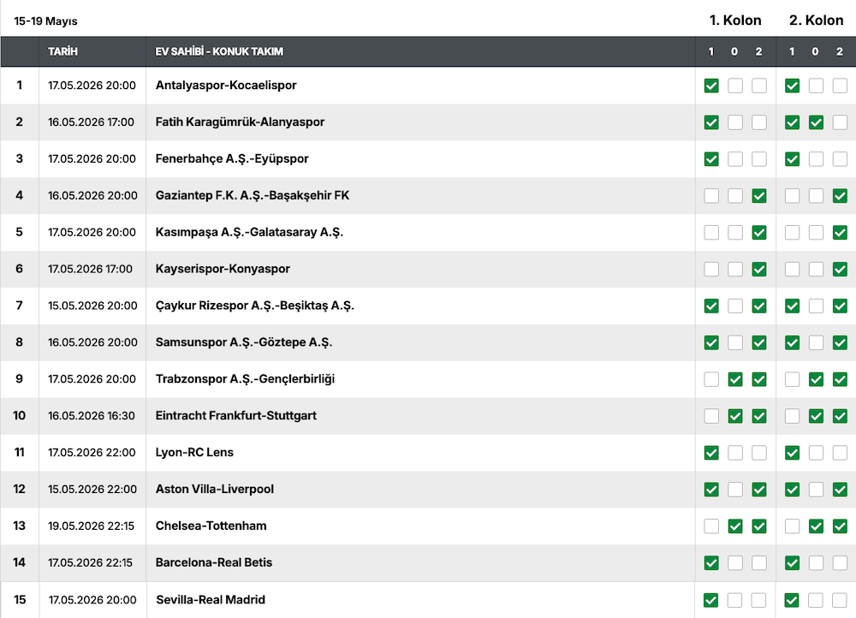The image size is (856, 618).
Task: Uncheck 2. Kolon home win for Çaykur Rizespor-Beşiktaş
Action: [x=792, y=306]
